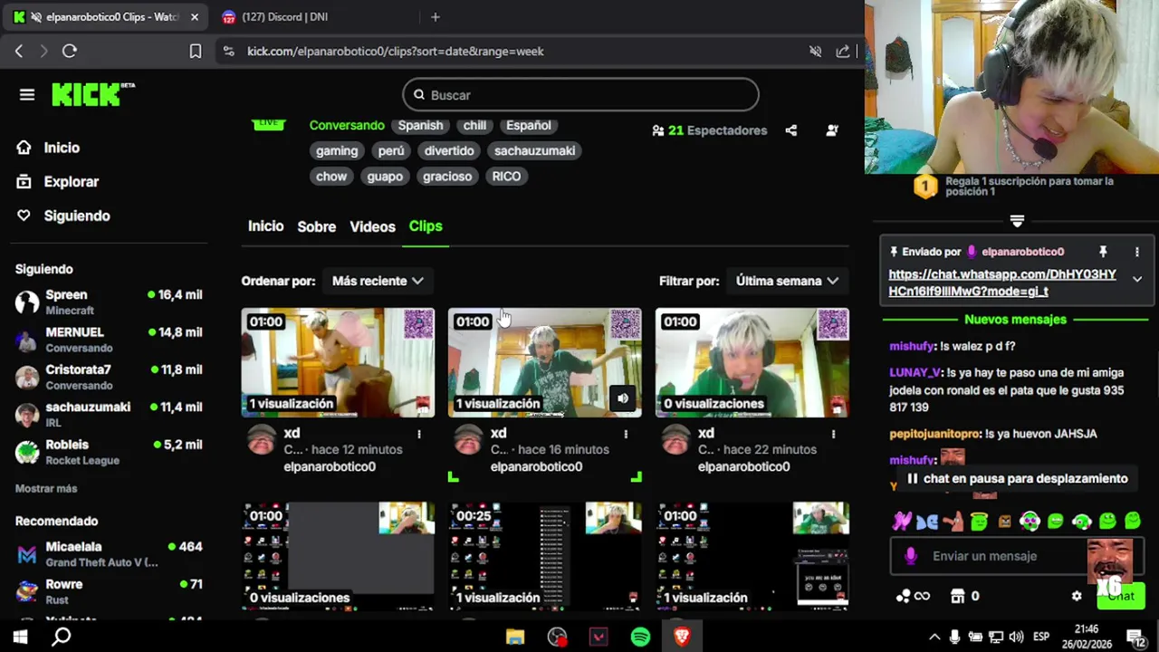1159x652 pixels.
Task: Open Micaelala in recommended list
Action: click(109, 554)
